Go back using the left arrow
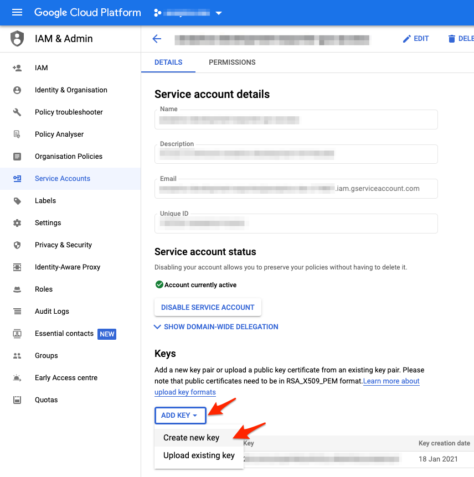 click(x=157, y=39)
